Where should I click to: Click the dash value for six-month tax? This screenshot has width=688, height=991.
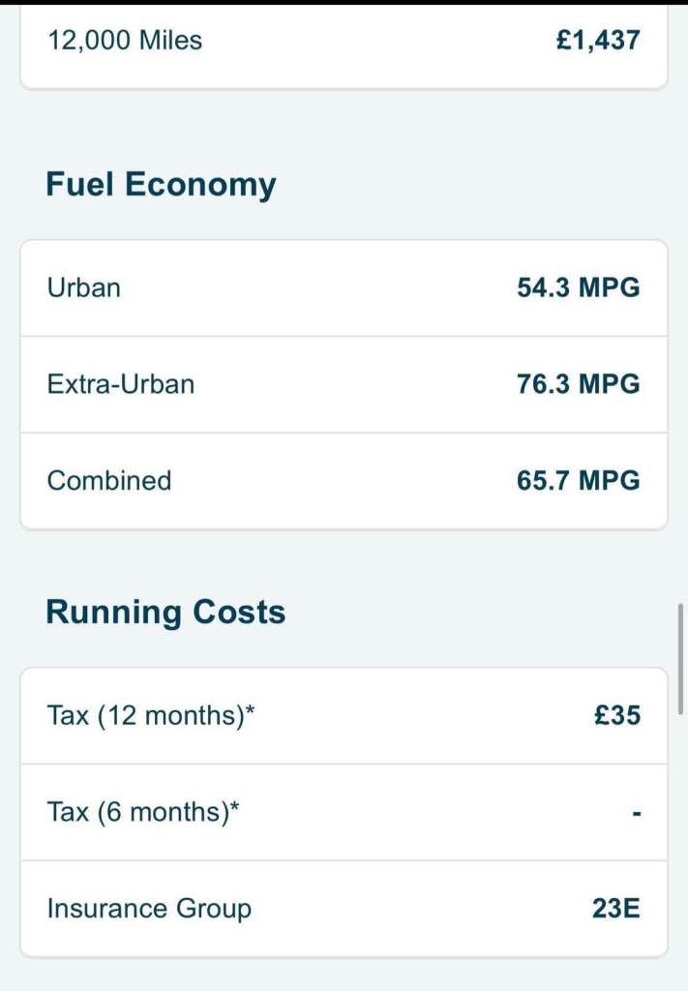[x=636, y=814]
